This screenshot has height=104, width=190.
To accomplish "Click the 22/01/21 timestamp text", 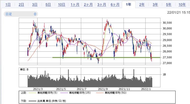I will click(179, 12).
